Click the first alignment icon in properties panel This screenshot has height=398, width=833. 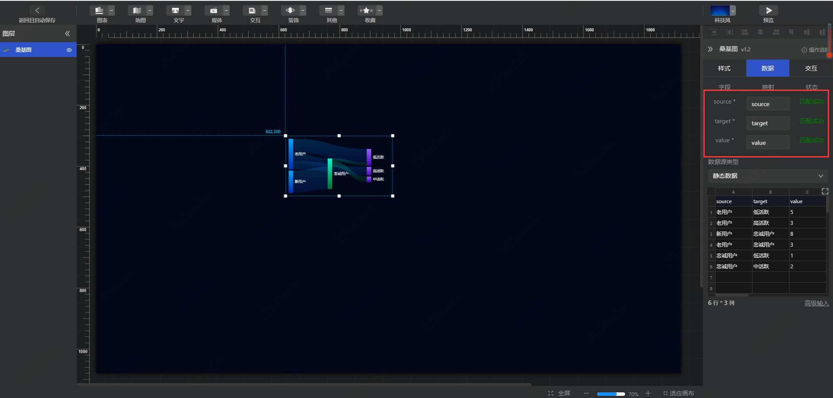point(714,32)
